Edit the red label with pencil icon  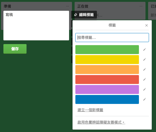click(x=144, y=80)
